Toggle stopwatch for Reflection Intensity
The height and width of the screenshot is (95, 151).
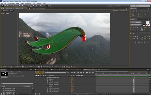tap(47, 88)
